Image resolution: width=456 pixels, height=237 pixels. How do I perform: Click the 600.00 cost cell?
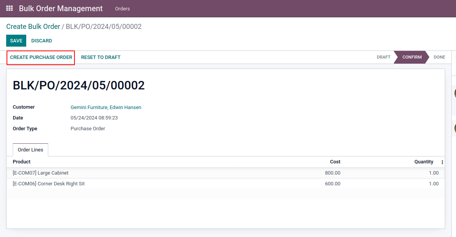[x=333, y=183]
